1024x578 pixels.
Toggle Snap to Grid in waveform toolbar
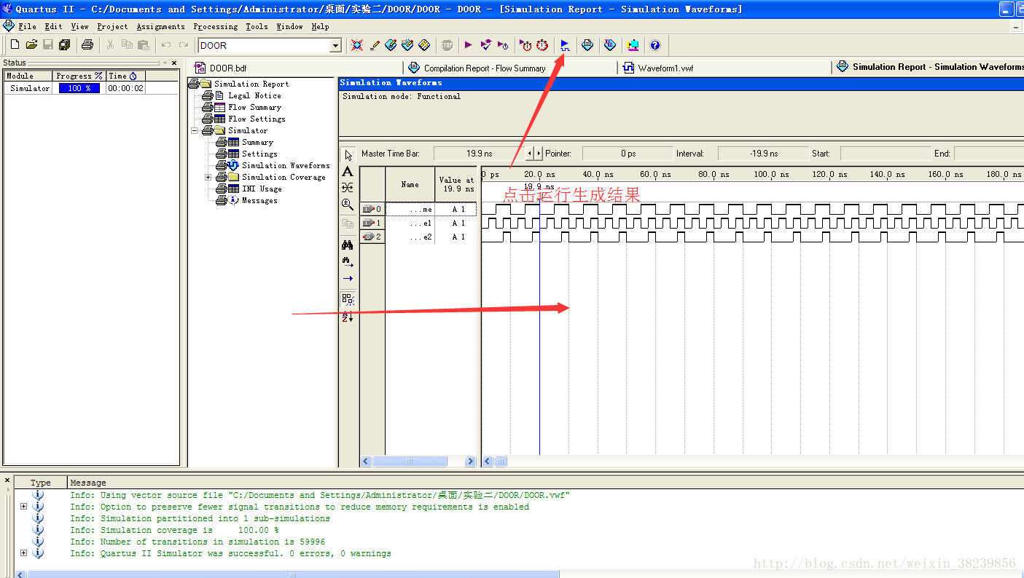click(x=348, y=298)
